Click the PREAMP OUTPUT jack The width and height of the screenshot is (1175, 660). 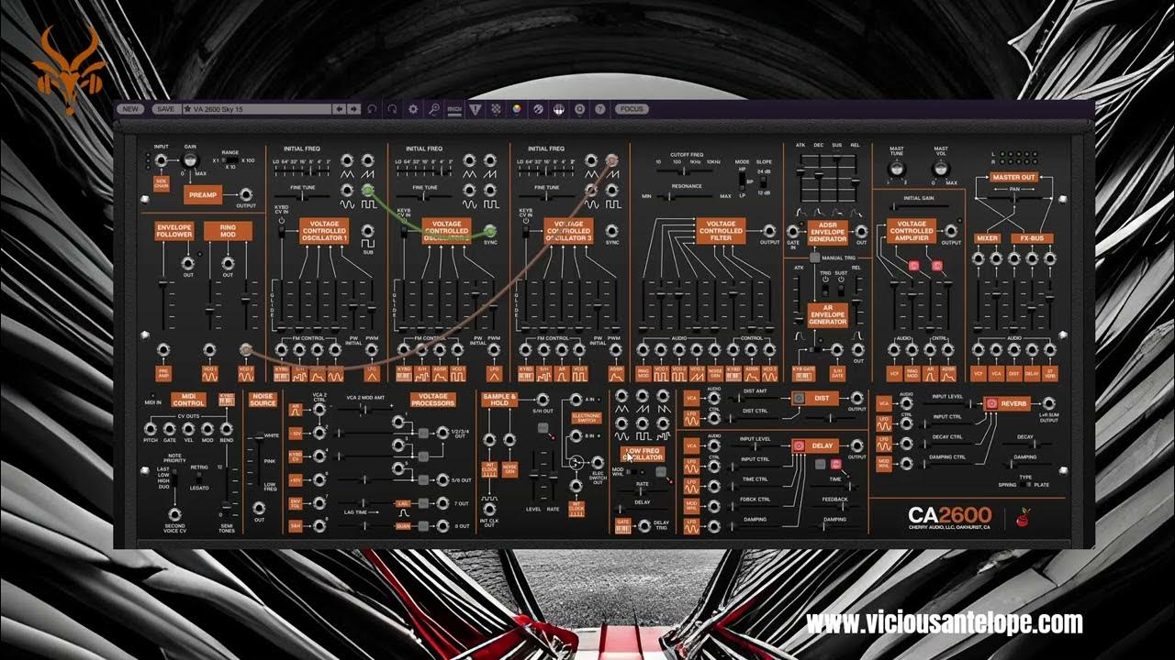(x=245, y=194)
